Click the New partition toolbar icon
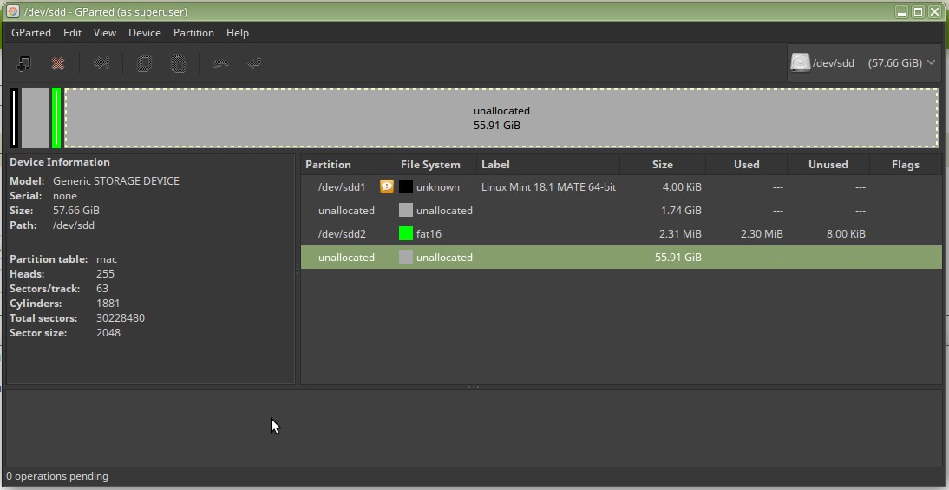 click(x=24, y=63)
